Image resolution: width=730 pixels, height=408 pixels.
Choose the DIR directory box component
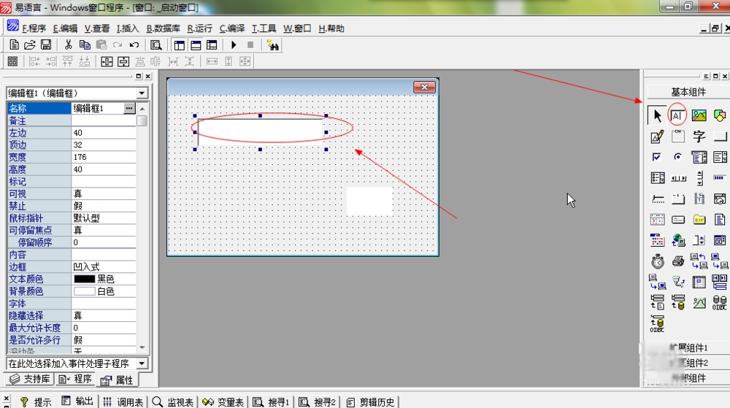(x=699, y=219)
